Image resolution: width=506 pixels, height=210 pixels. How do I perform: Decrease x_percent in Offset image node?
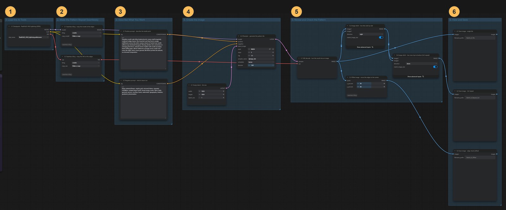[358, 84]
